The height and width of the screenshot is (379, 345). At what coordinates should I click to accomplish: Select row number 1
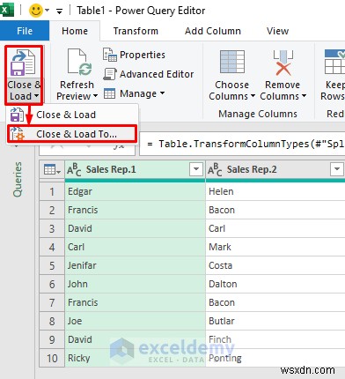(x=52, y=191)
